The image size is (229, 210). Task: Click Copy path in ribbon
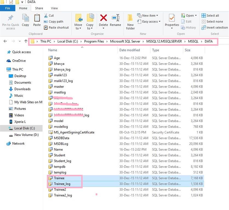[x=53, y=22]
